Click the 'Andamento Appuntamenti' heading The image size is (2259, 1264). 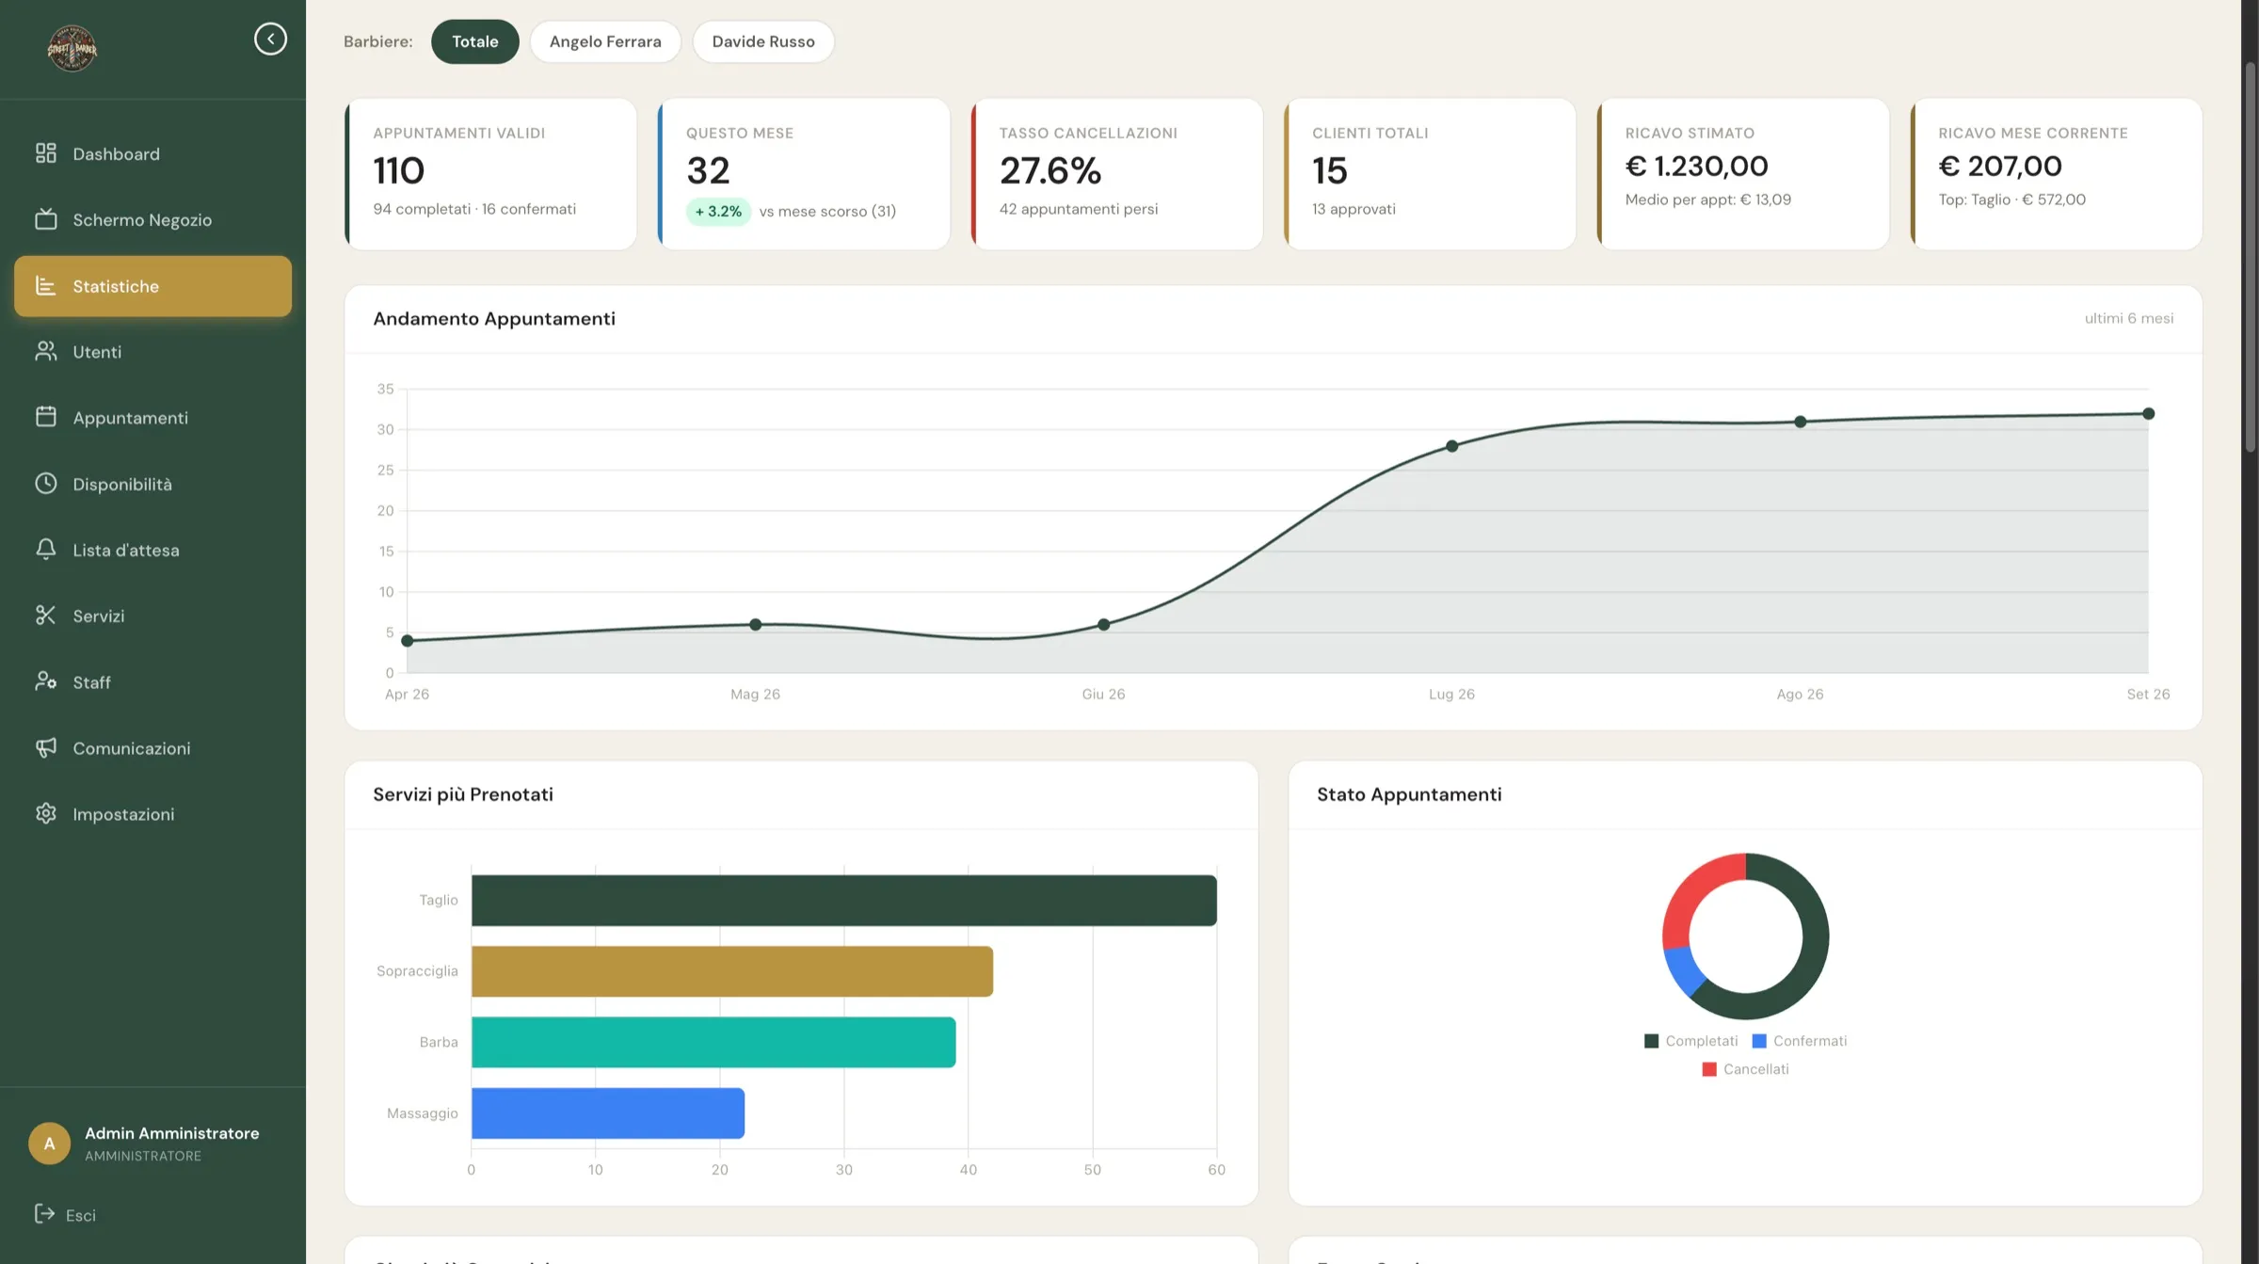click(494, 319)
